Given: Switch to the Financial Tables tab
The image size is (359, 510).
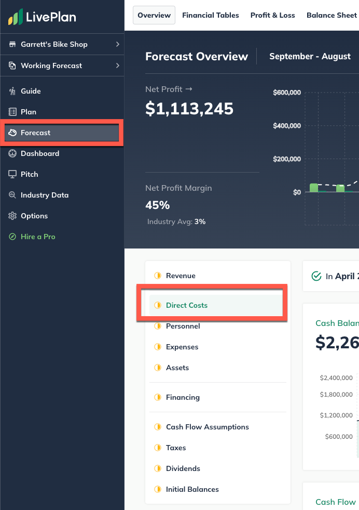Looking at the screenshot, I should pos(210,15).
